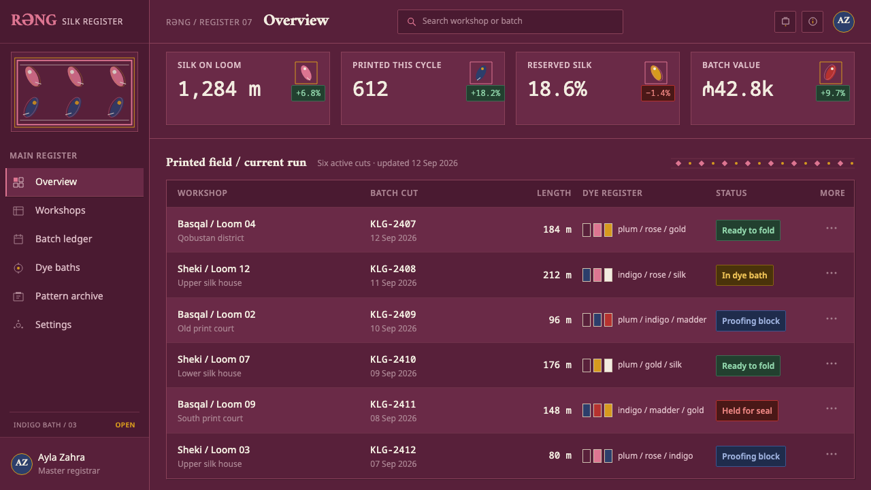Image resolution: width=871 pixels, height=490 pixels.
Task: Click the info icon in header
Action: click(812, 21)
